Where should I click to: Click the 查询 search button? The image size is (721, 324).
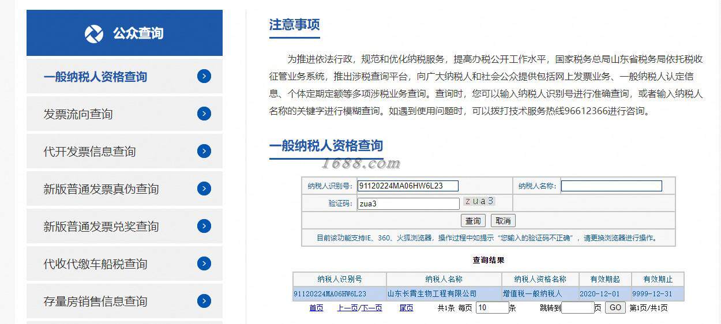point(473,221)
